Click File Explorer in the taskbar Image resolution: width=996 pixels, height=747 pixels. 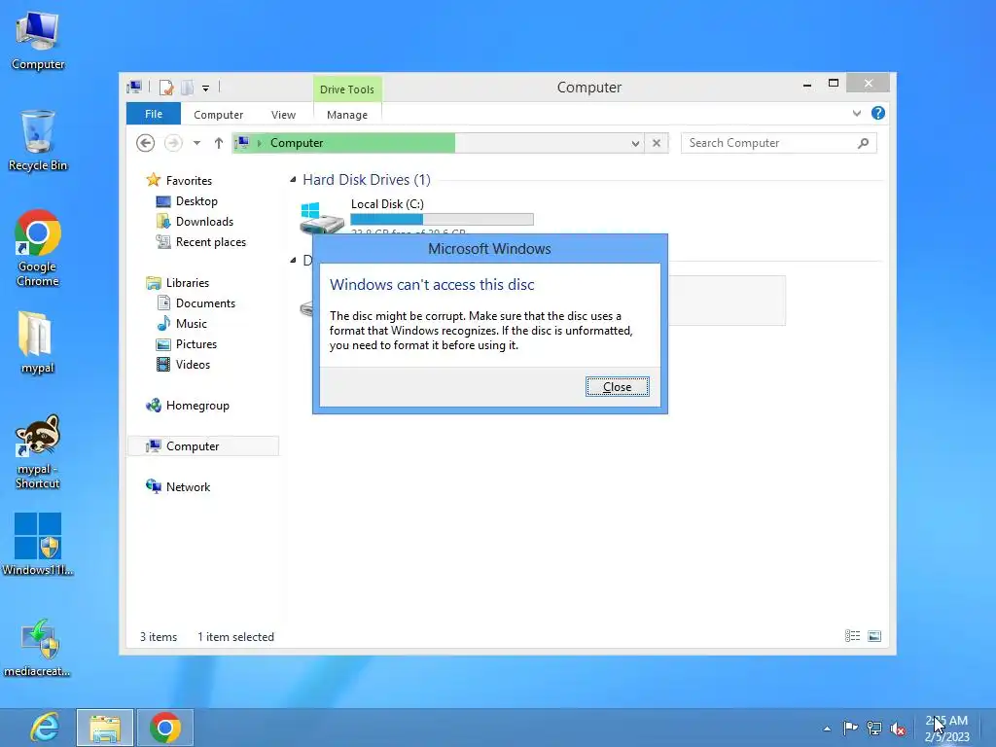pyautogui.click(x=105, y=728)
